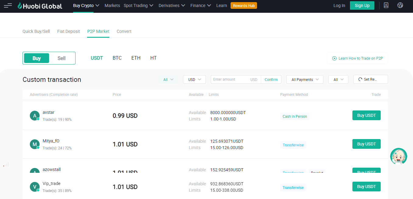Select the USDT coin tab
This screenshot has width=413, height=199.
[97, 58]
